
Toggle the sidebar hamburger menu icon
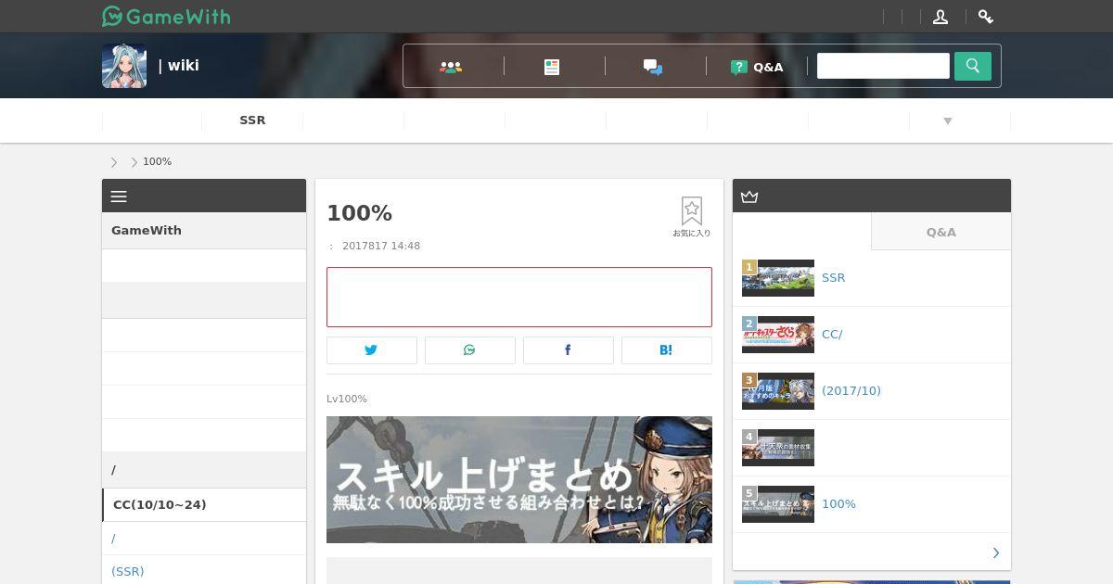119,197
